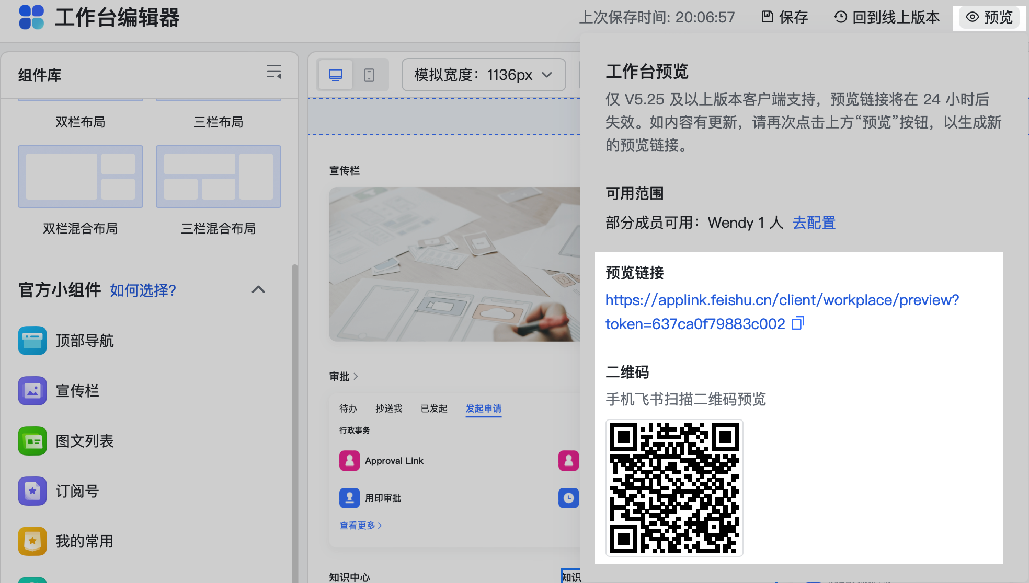Switch to the 抄送我 tab
The height and width of the screenshot is (583, 1029).
(389, 409)
